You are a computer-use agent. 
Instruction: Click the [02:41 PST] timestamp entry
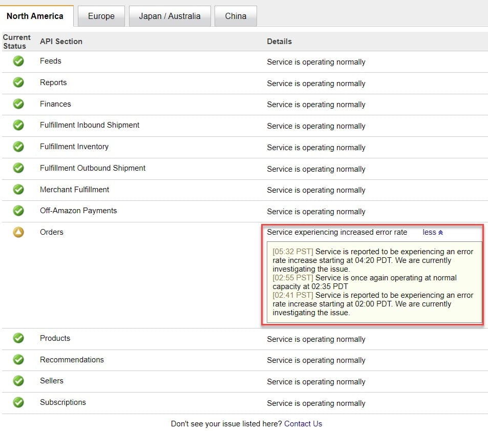293,295
